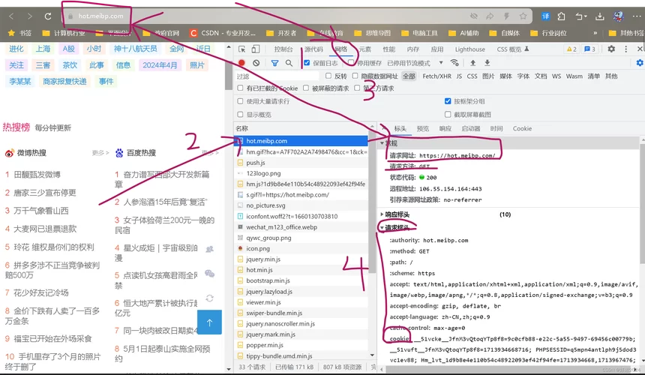Toggle the device toolbar emulation icon

pos(256,49)
